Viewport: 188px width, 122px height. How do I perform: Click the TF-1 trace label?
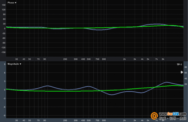coord(179,65)
